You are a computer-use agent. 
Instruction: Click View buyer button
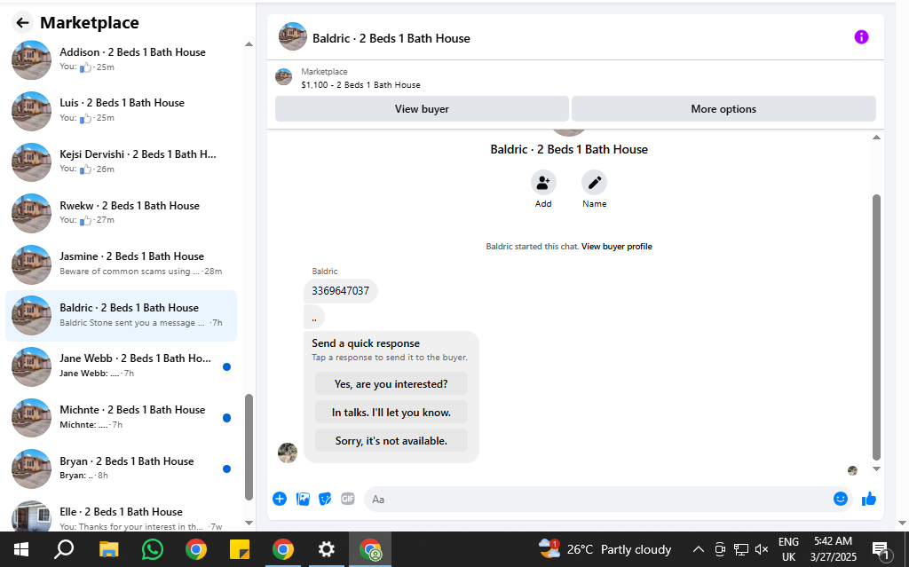pyautogui.click(x=422, y=109)
